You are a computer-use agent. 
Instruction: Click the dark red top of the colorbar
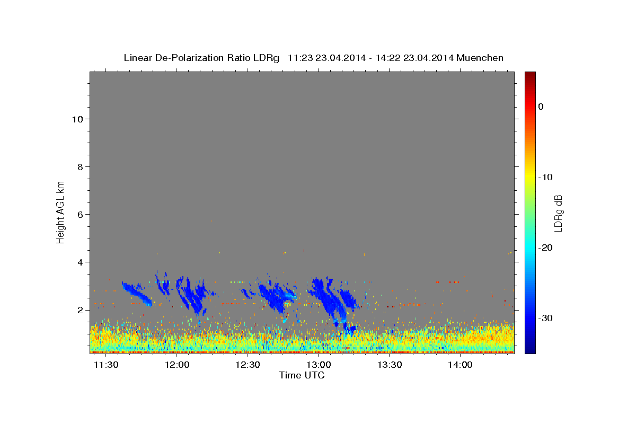[x=530, y=75]
